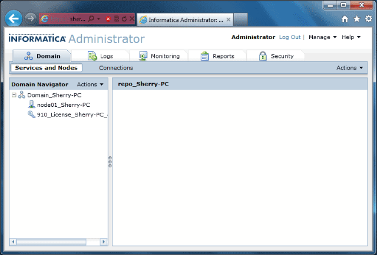Image resolution: width=377 pixels, height=255 pixels.
Task: Click the navigator scroll right arrow
Action: (104, 241)
